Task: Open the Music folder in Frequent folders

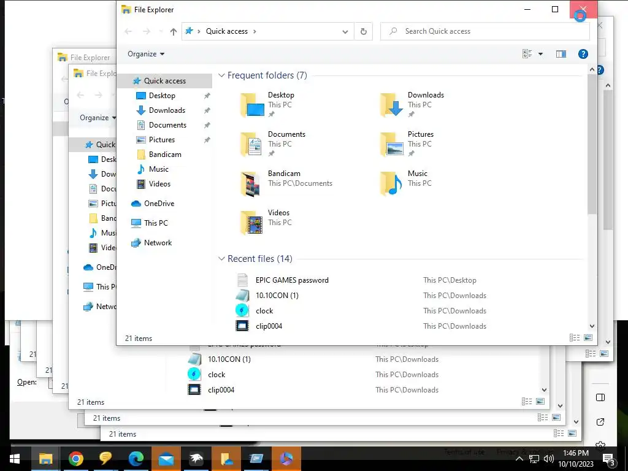Action: coord(406,183)
